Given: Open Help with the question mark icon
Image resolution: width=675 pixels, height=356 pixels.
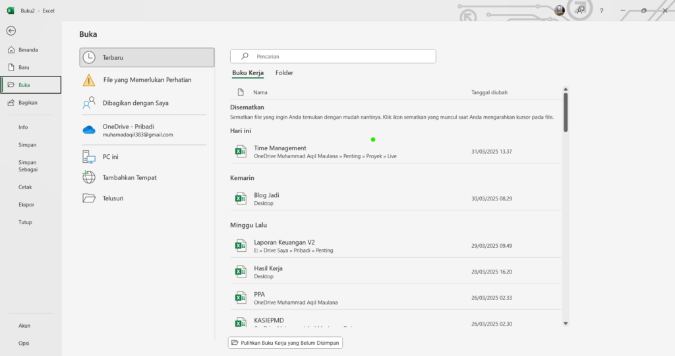Looking at the screenshot, I should click(601, 11).
